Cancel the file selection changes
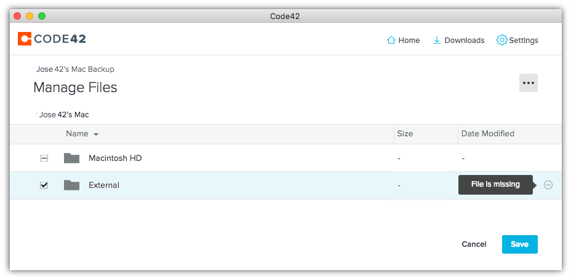This screenshot has width=571, height=280. click(474, 244)
